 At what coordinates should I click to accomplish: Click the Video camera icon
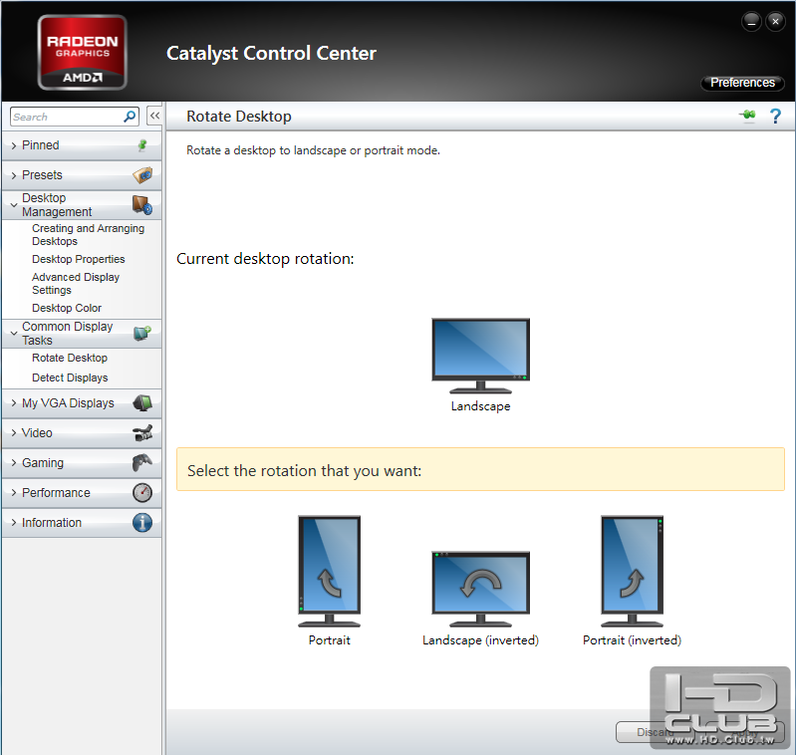point(142,433)
